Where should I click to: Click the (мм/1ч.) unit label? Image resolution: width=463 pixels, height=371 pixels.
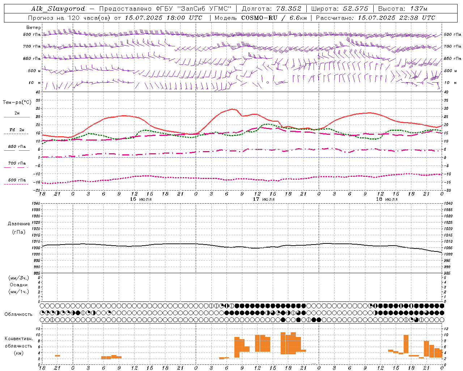click(19, 292)
